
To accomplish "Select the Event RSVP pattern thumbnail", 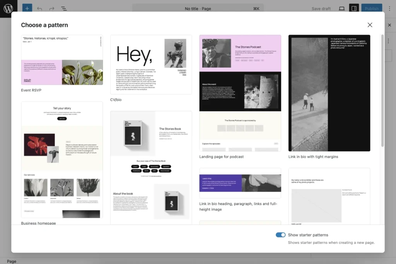I will click(x=62, y=60).
